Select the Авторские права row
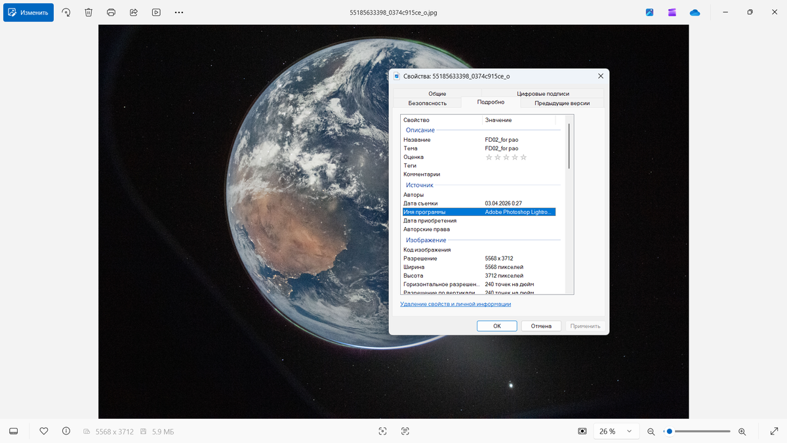The height and width of the screenshot is (443, 787). (479, 230)
